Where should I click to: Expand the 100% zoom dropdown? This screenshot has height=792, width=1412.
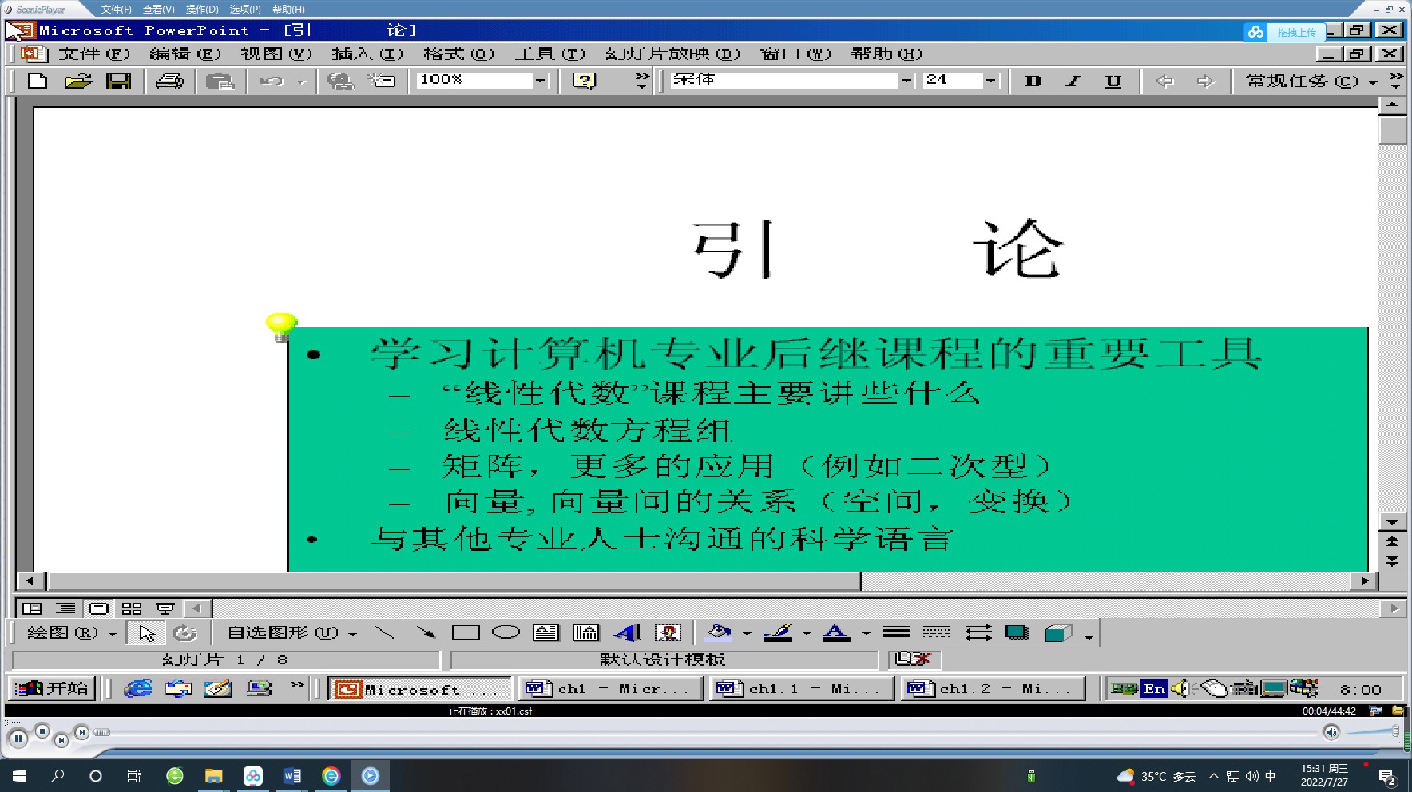541,81
